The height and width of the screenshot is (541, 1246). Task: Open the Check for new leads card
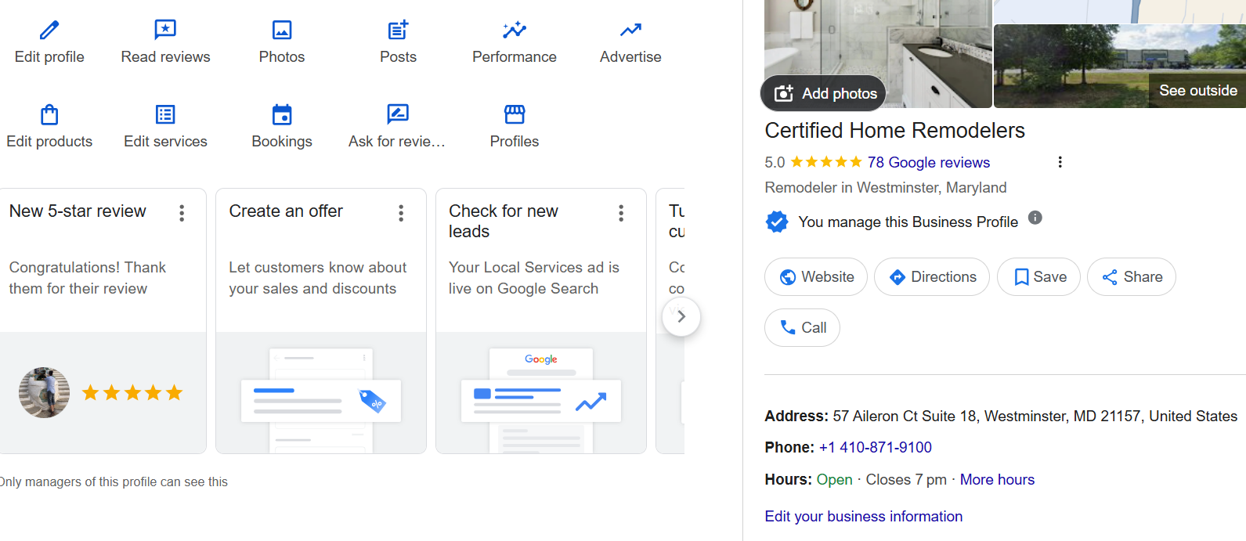click(541, 321)
